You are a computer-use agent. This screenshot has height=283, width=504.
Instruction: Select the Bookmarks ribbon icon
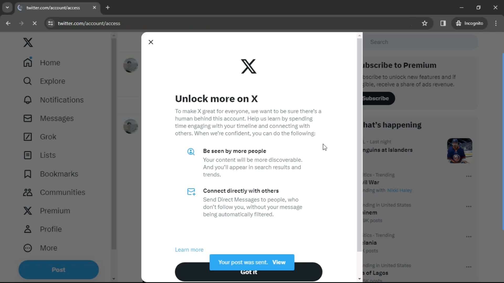28,173
